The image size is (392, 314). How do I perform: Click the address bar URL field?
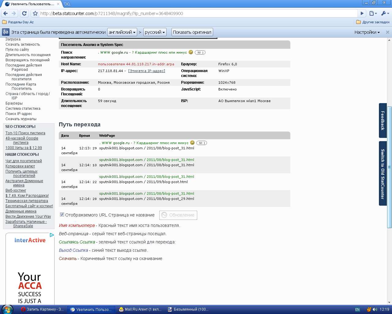[198, 13]
